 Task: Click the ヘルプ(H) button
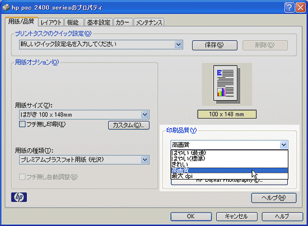(274, 198)
